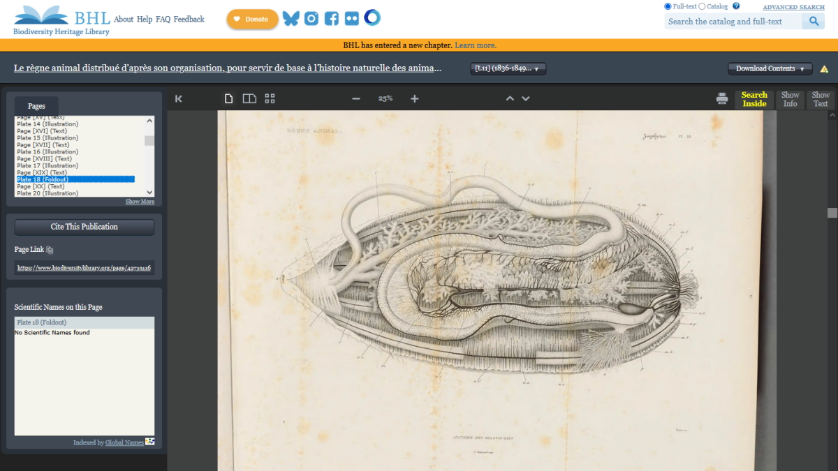Open the Le règne animal title link

228,68
